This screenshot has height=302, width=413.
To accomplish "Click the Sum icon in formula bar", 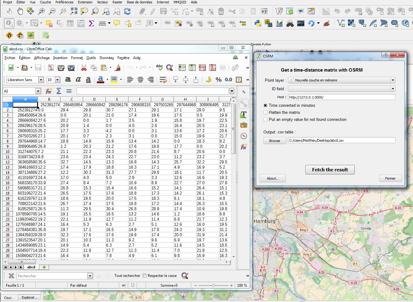I will point(59,91).
